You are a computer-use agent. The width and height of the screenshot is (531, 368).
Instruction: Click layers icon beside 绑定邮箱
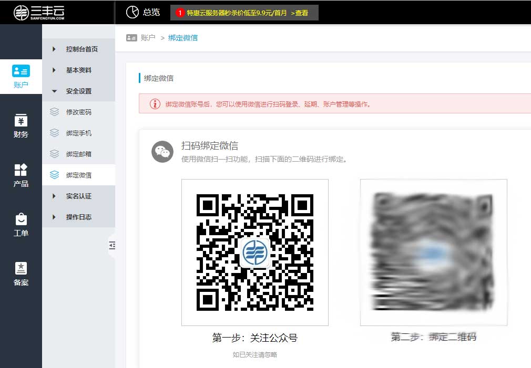click(55, 154)
